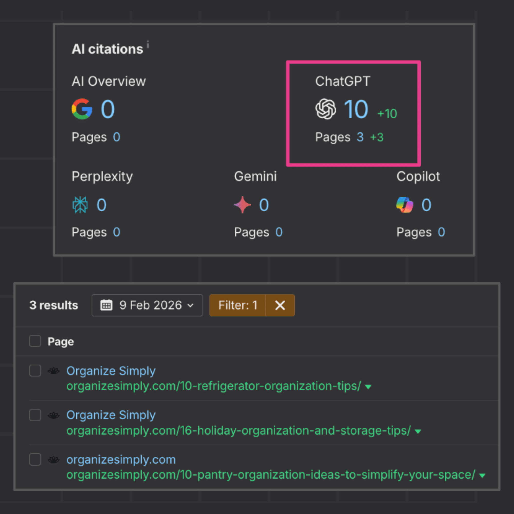Select the pantry organization ideas row checkbox
Image resolution: width=514 pixels, height=514 pixels.
tap(35, 460)
